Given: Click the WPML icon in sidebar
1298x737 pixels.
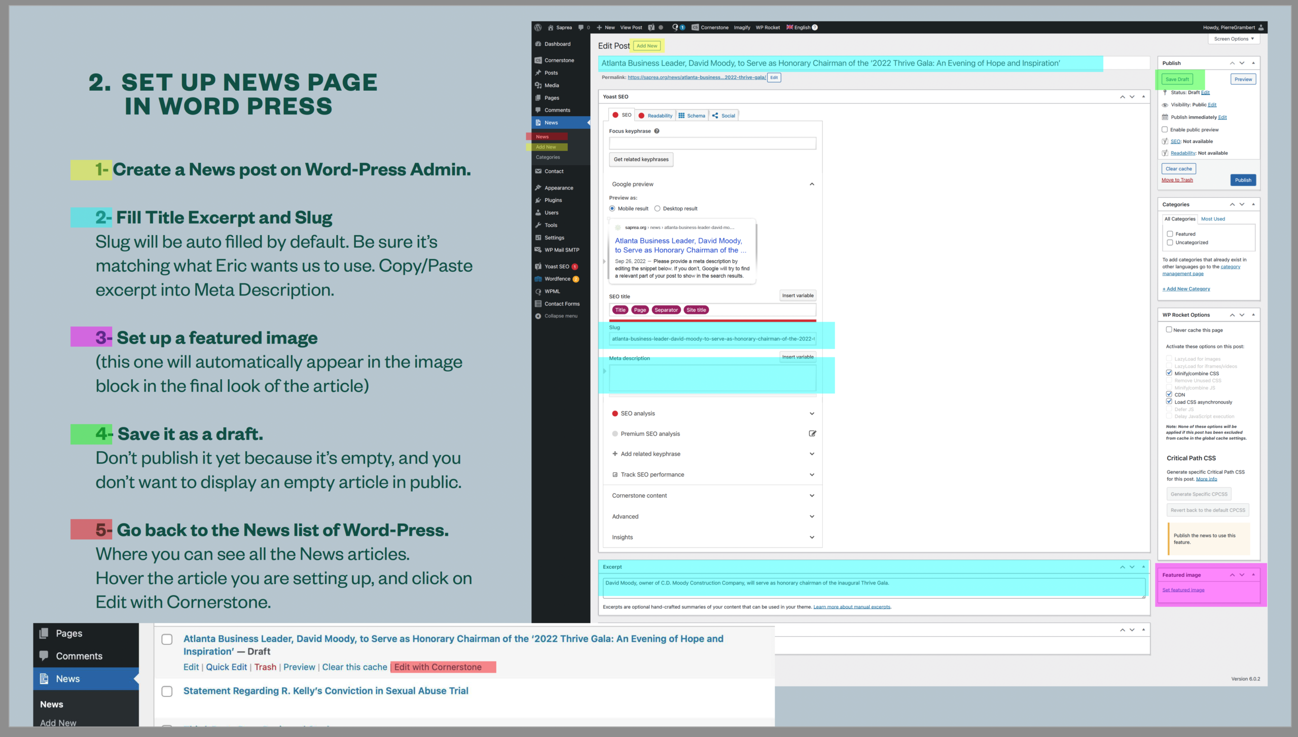Looking at the screenshot, I should pyautogui.click(x=538, y=291).
